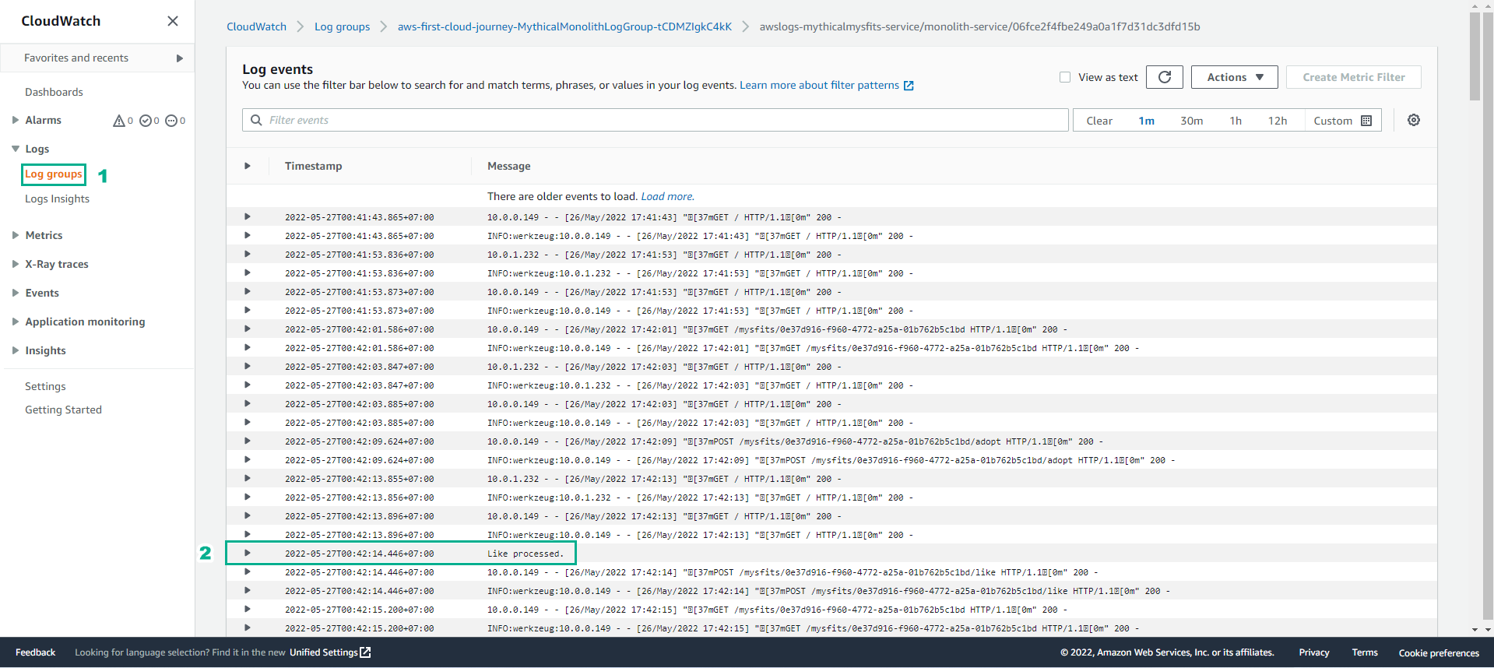1494x668 pixels.
Task: Expand the 'Like processed.' log event row
Action: click(248, 553)
